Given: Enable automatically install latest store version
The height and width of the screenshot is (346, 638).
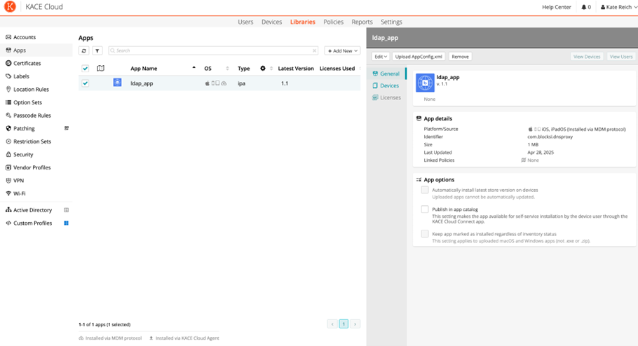Looking at the screenshot, I should click(425, 190).
